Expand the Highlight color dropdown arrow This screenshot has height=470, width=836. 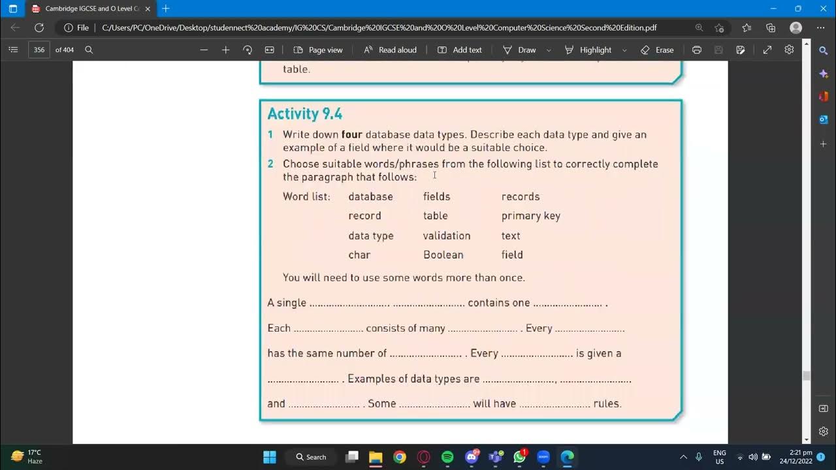(624, 50)
